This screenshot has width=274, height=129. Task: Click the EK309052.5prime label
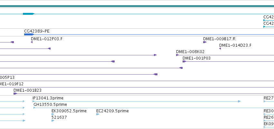pyautogui.click(x=69, y=111)
